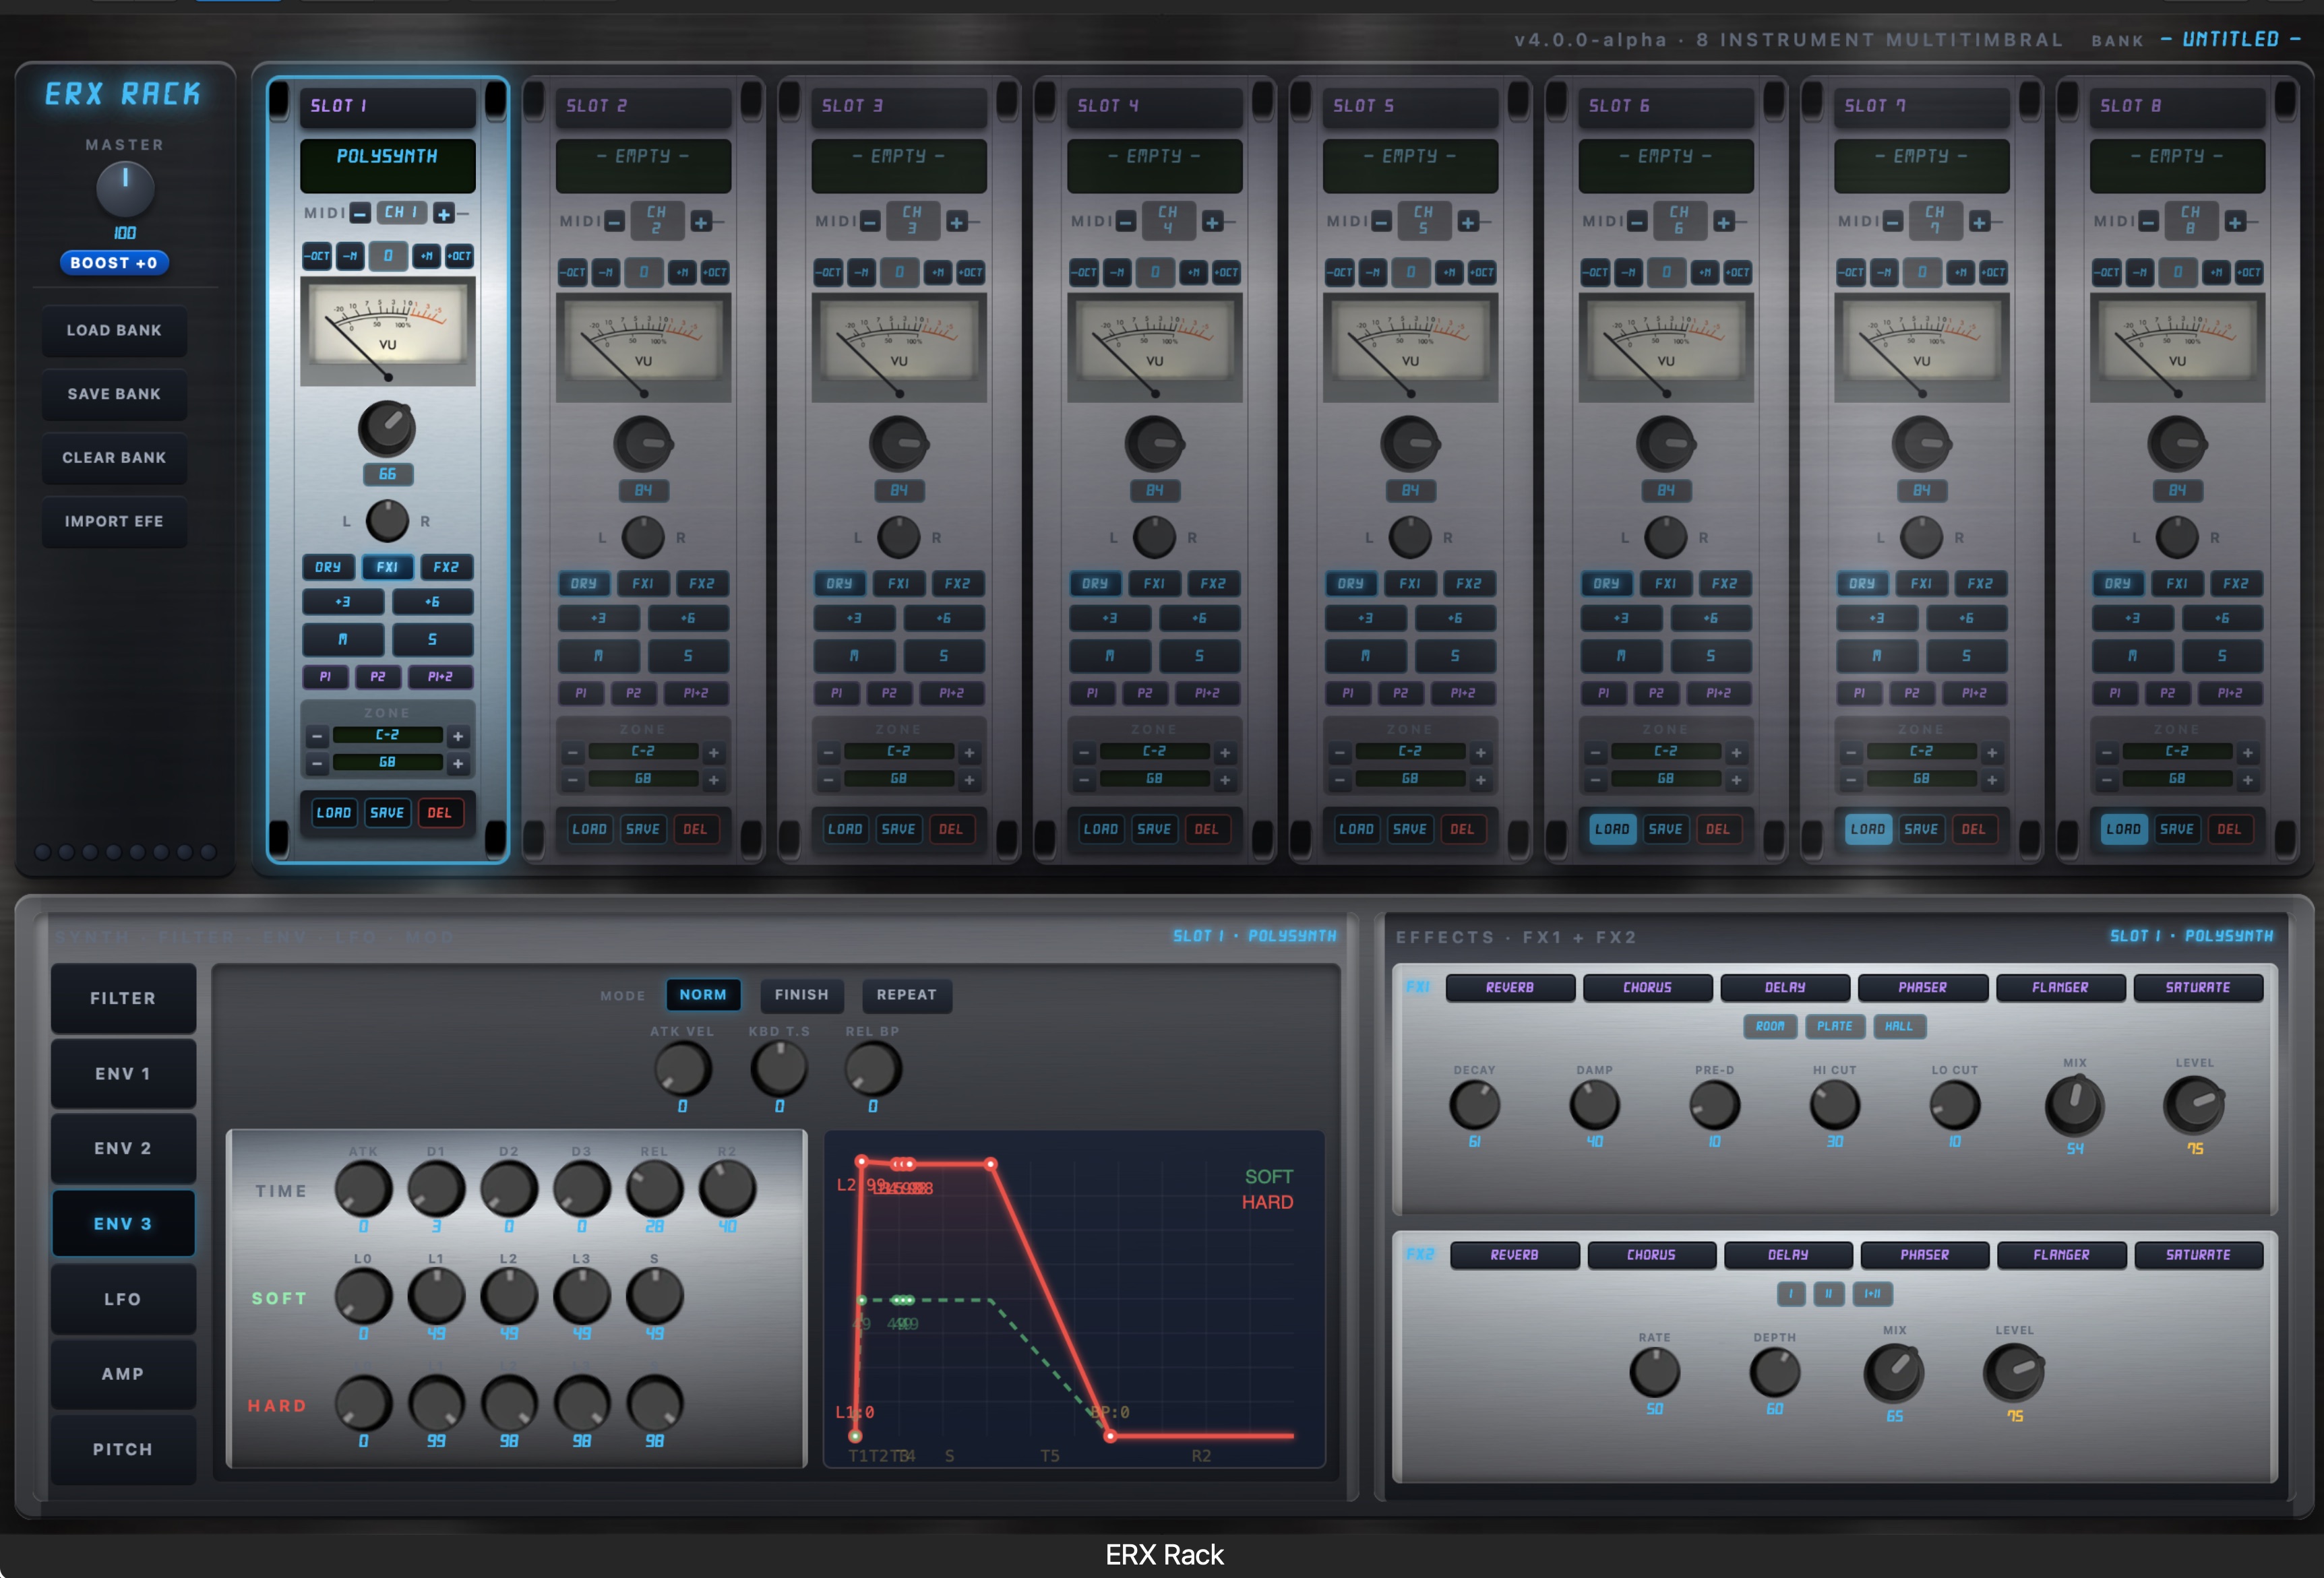Viewport: 2324px width, 1578px height.
Task: Save the Slot 1 preset
Action: coord(387,813)
